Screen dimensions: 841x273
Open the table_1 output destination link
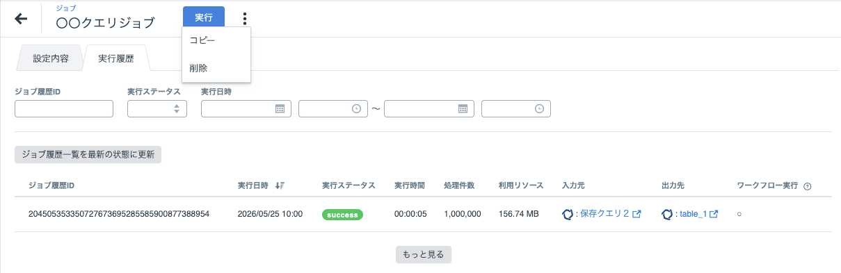tap(693, 214)
